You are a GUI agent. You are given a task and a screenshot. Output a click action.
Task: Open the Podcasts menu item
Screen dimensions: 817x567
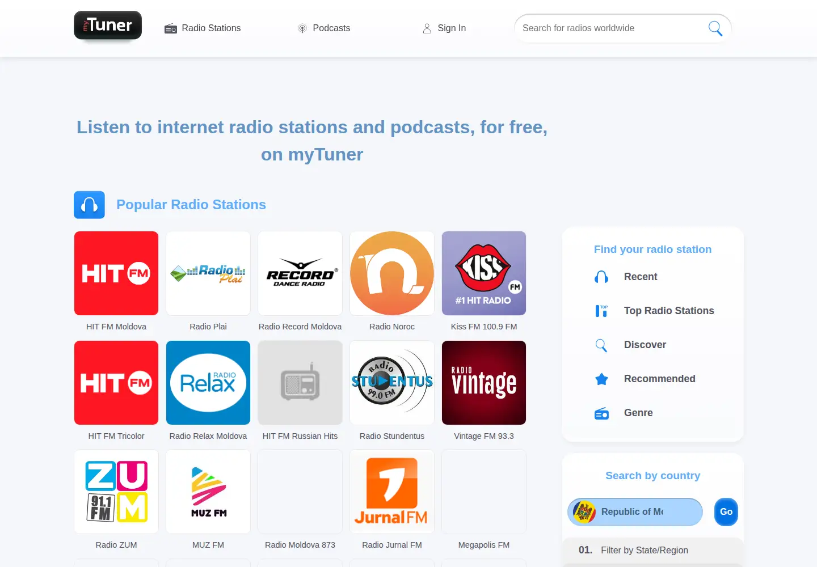[x=324, y=28]
